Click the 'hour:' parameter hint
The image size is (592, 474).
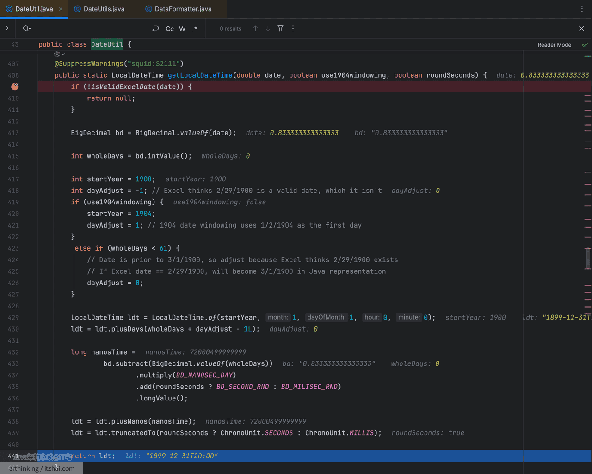pos(372,317)
